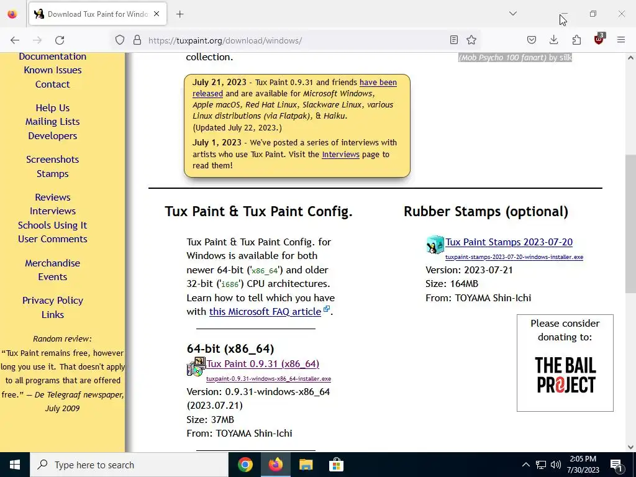Screen dimensions: 636x477
Task: Click the uBlock Origin extension icon
Action: tap(599, 39)
